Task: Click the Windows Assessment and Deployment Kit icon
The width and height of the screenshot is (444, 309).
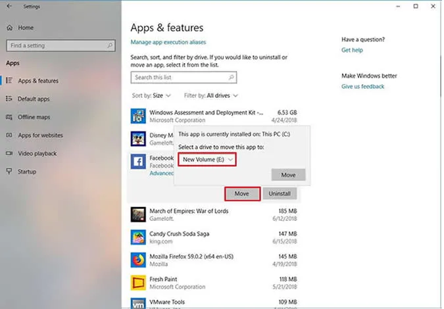Action: coord(138,116)
